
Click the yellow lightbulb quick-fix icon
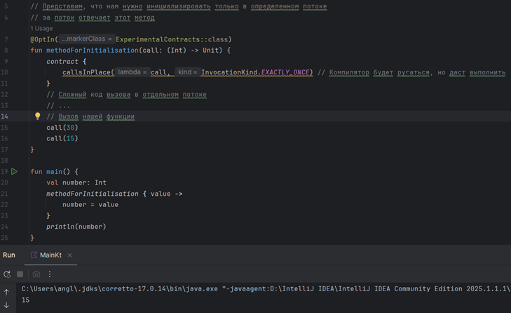click(x=38, y=116)
